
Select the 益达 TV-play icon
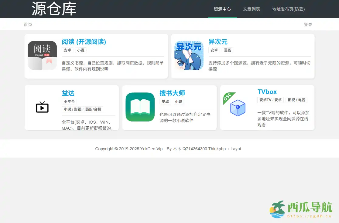42,107
